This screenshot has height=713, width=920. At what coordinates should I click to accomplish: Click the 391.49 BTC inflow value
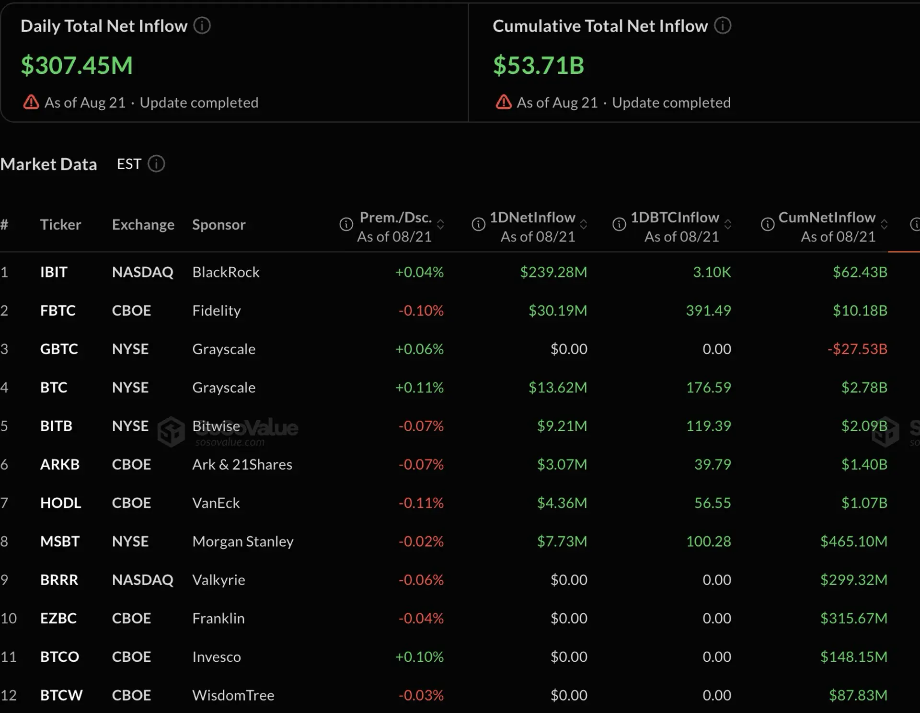pyautogui.click(x=709, y=310)
